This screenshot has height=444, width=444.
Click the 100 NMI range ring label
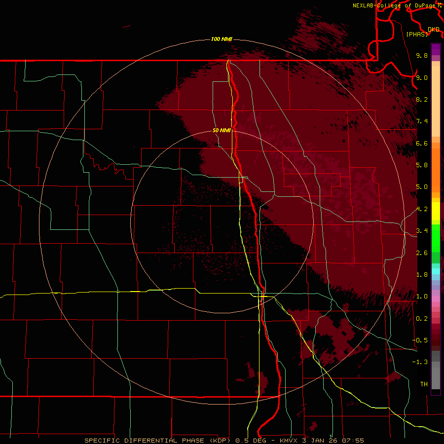(x=222, y=39)
